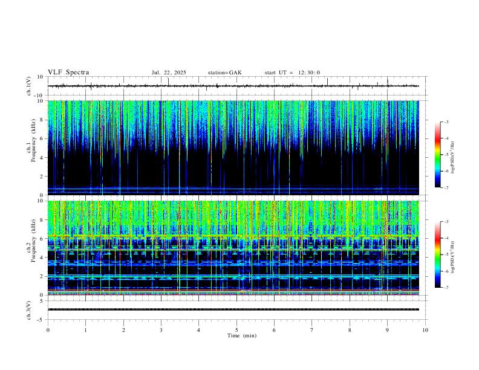This screenshot has height=370, width=479.
Task: Click the 'ch.3(V)' axis label
Action: click(x=28, y=310)
